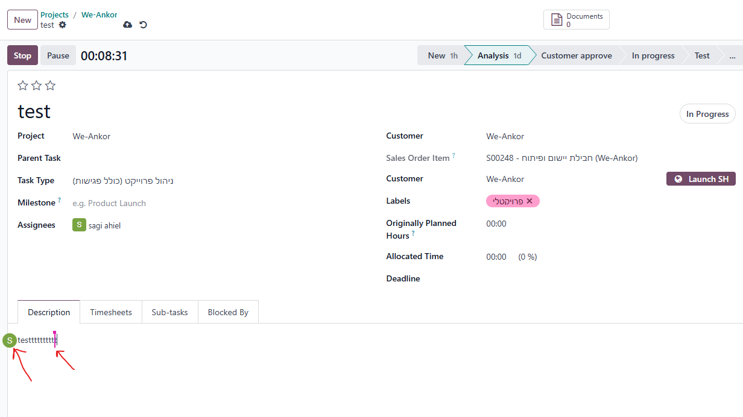Click the cloud save icon
This screenshot has width=743, height=417.
[x=127, y=25]
